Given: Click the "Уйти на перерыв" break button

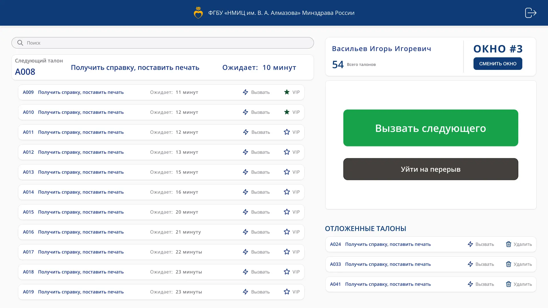Looking at the screenshot, I should tap(431, 169).
